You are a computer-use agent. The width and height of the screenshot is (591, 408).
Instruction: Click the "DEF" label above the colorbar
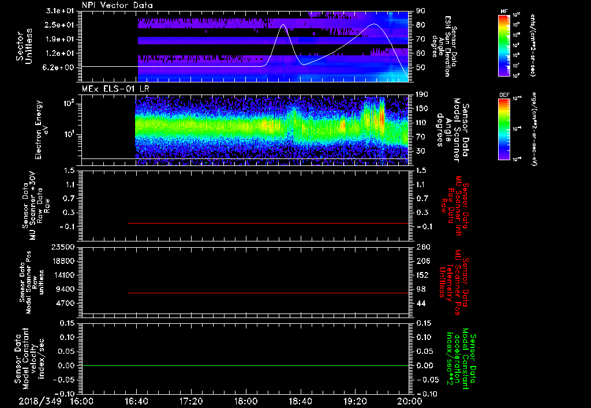[504, 95]
